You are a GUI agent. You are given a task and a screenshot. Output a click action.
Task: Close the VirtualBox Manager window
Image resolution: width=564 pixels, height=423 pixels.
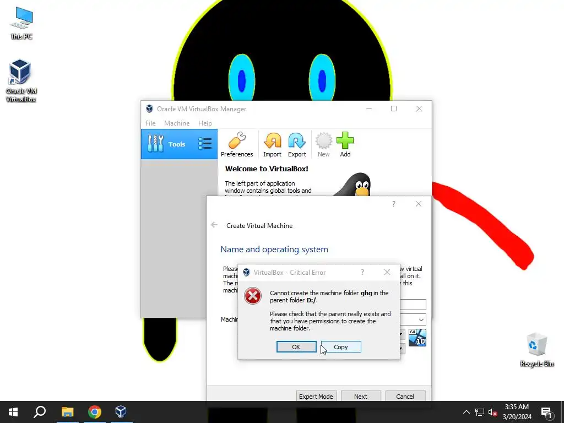[x=419, y=109]
